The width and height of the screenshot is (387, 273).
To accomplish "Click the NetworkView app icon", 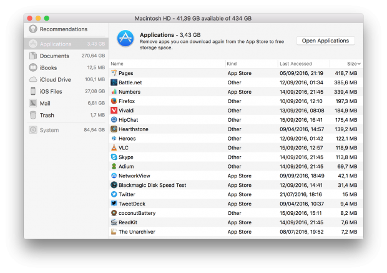I will click(114, 176).
